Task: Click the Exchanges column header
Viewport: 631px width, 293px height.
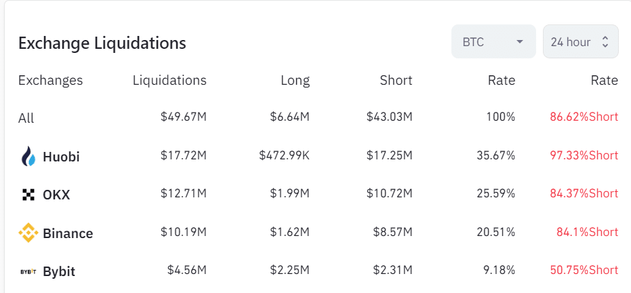Action: 50,80
